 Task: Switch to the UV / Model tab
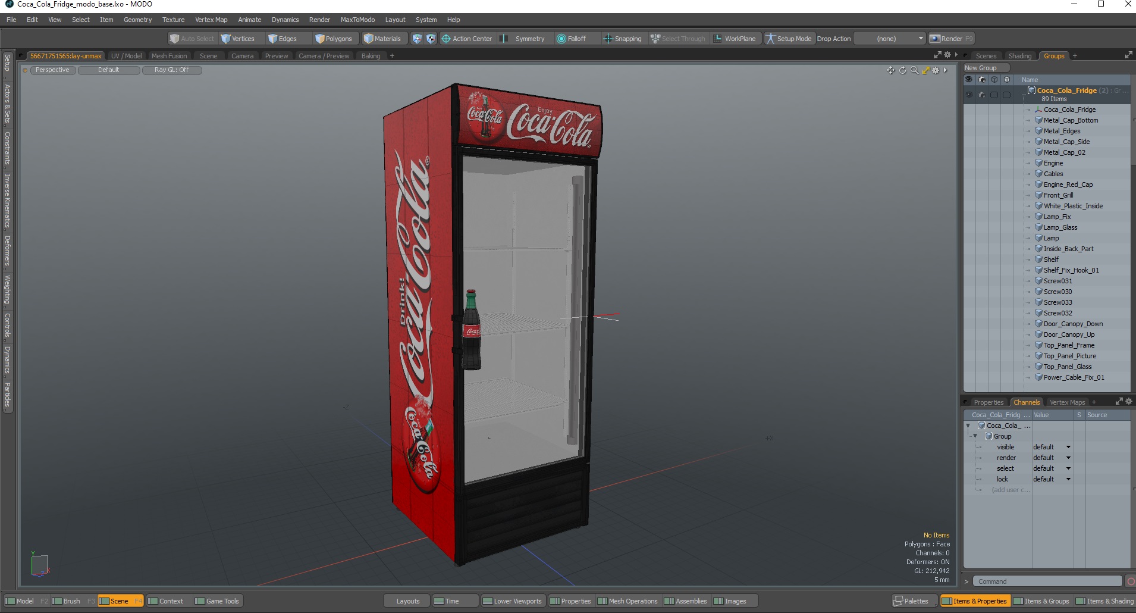(x=126, y=56)
